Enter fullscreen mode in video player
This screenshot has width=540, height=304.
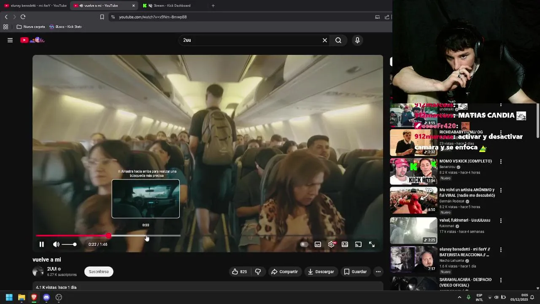[x=372, y=244]
